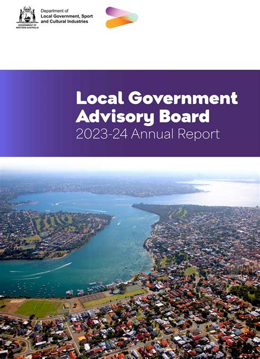Click the 'Local Government Advisory Board' title

coord(157,108)
